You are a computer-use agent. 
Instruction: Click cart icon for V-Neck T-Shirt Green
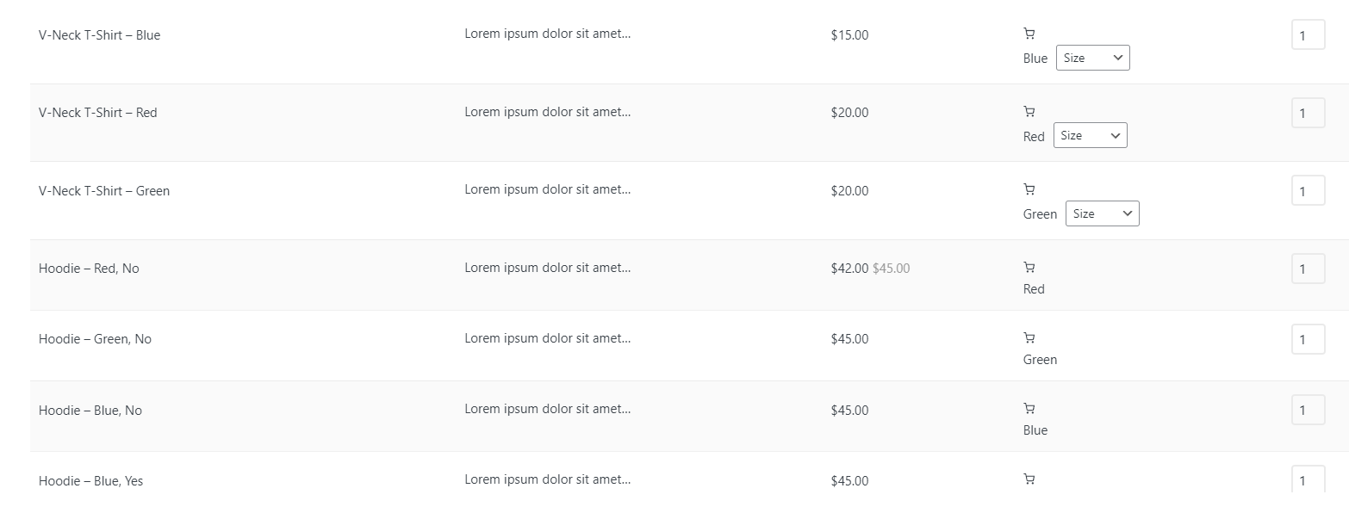tap(1029, 189)
